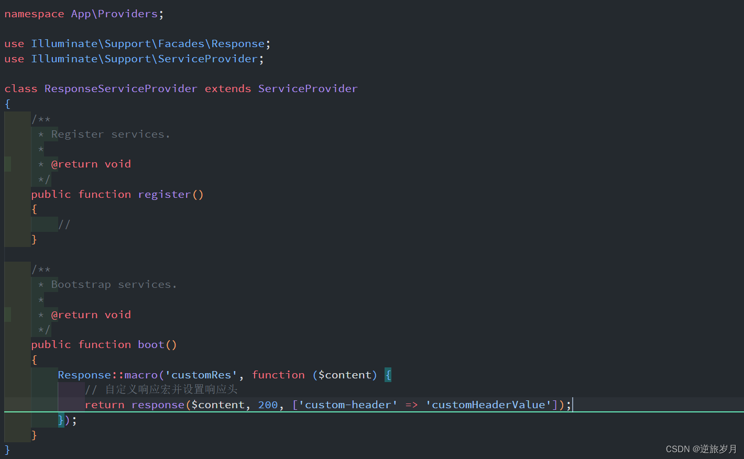744x459 pixels.
Task: Click the 'customRes' string literal
Action: pos(201,375)
